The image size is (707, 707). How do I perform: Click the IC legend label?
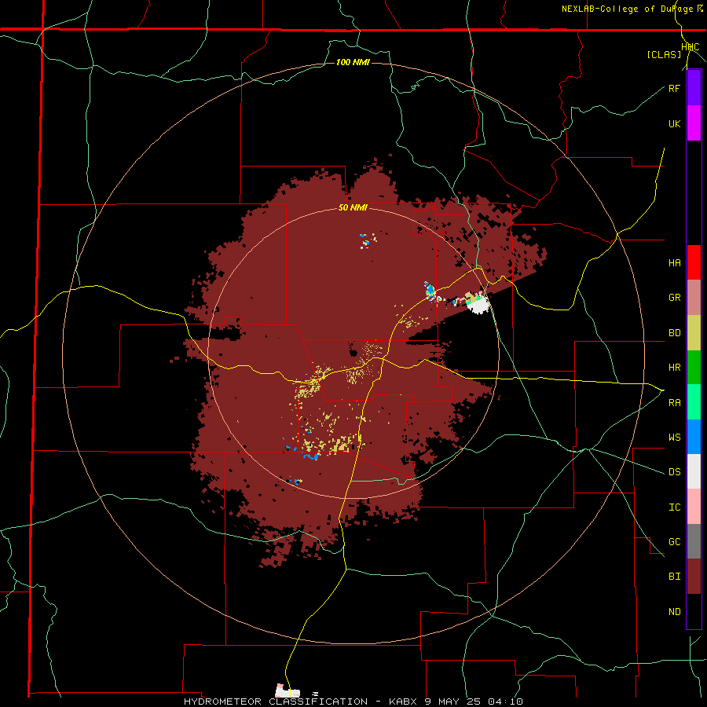tap(674, 507)
